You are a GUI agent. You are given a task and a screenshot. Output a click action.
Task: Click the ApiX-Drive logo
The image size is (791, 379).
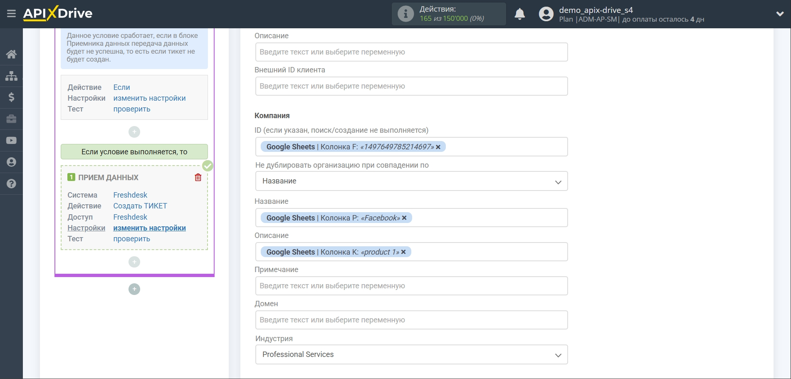[x=58, y=13]
